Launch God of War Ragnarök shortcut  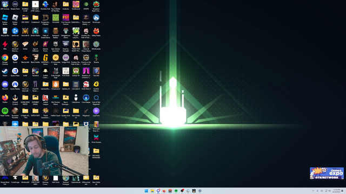point(96,100)
